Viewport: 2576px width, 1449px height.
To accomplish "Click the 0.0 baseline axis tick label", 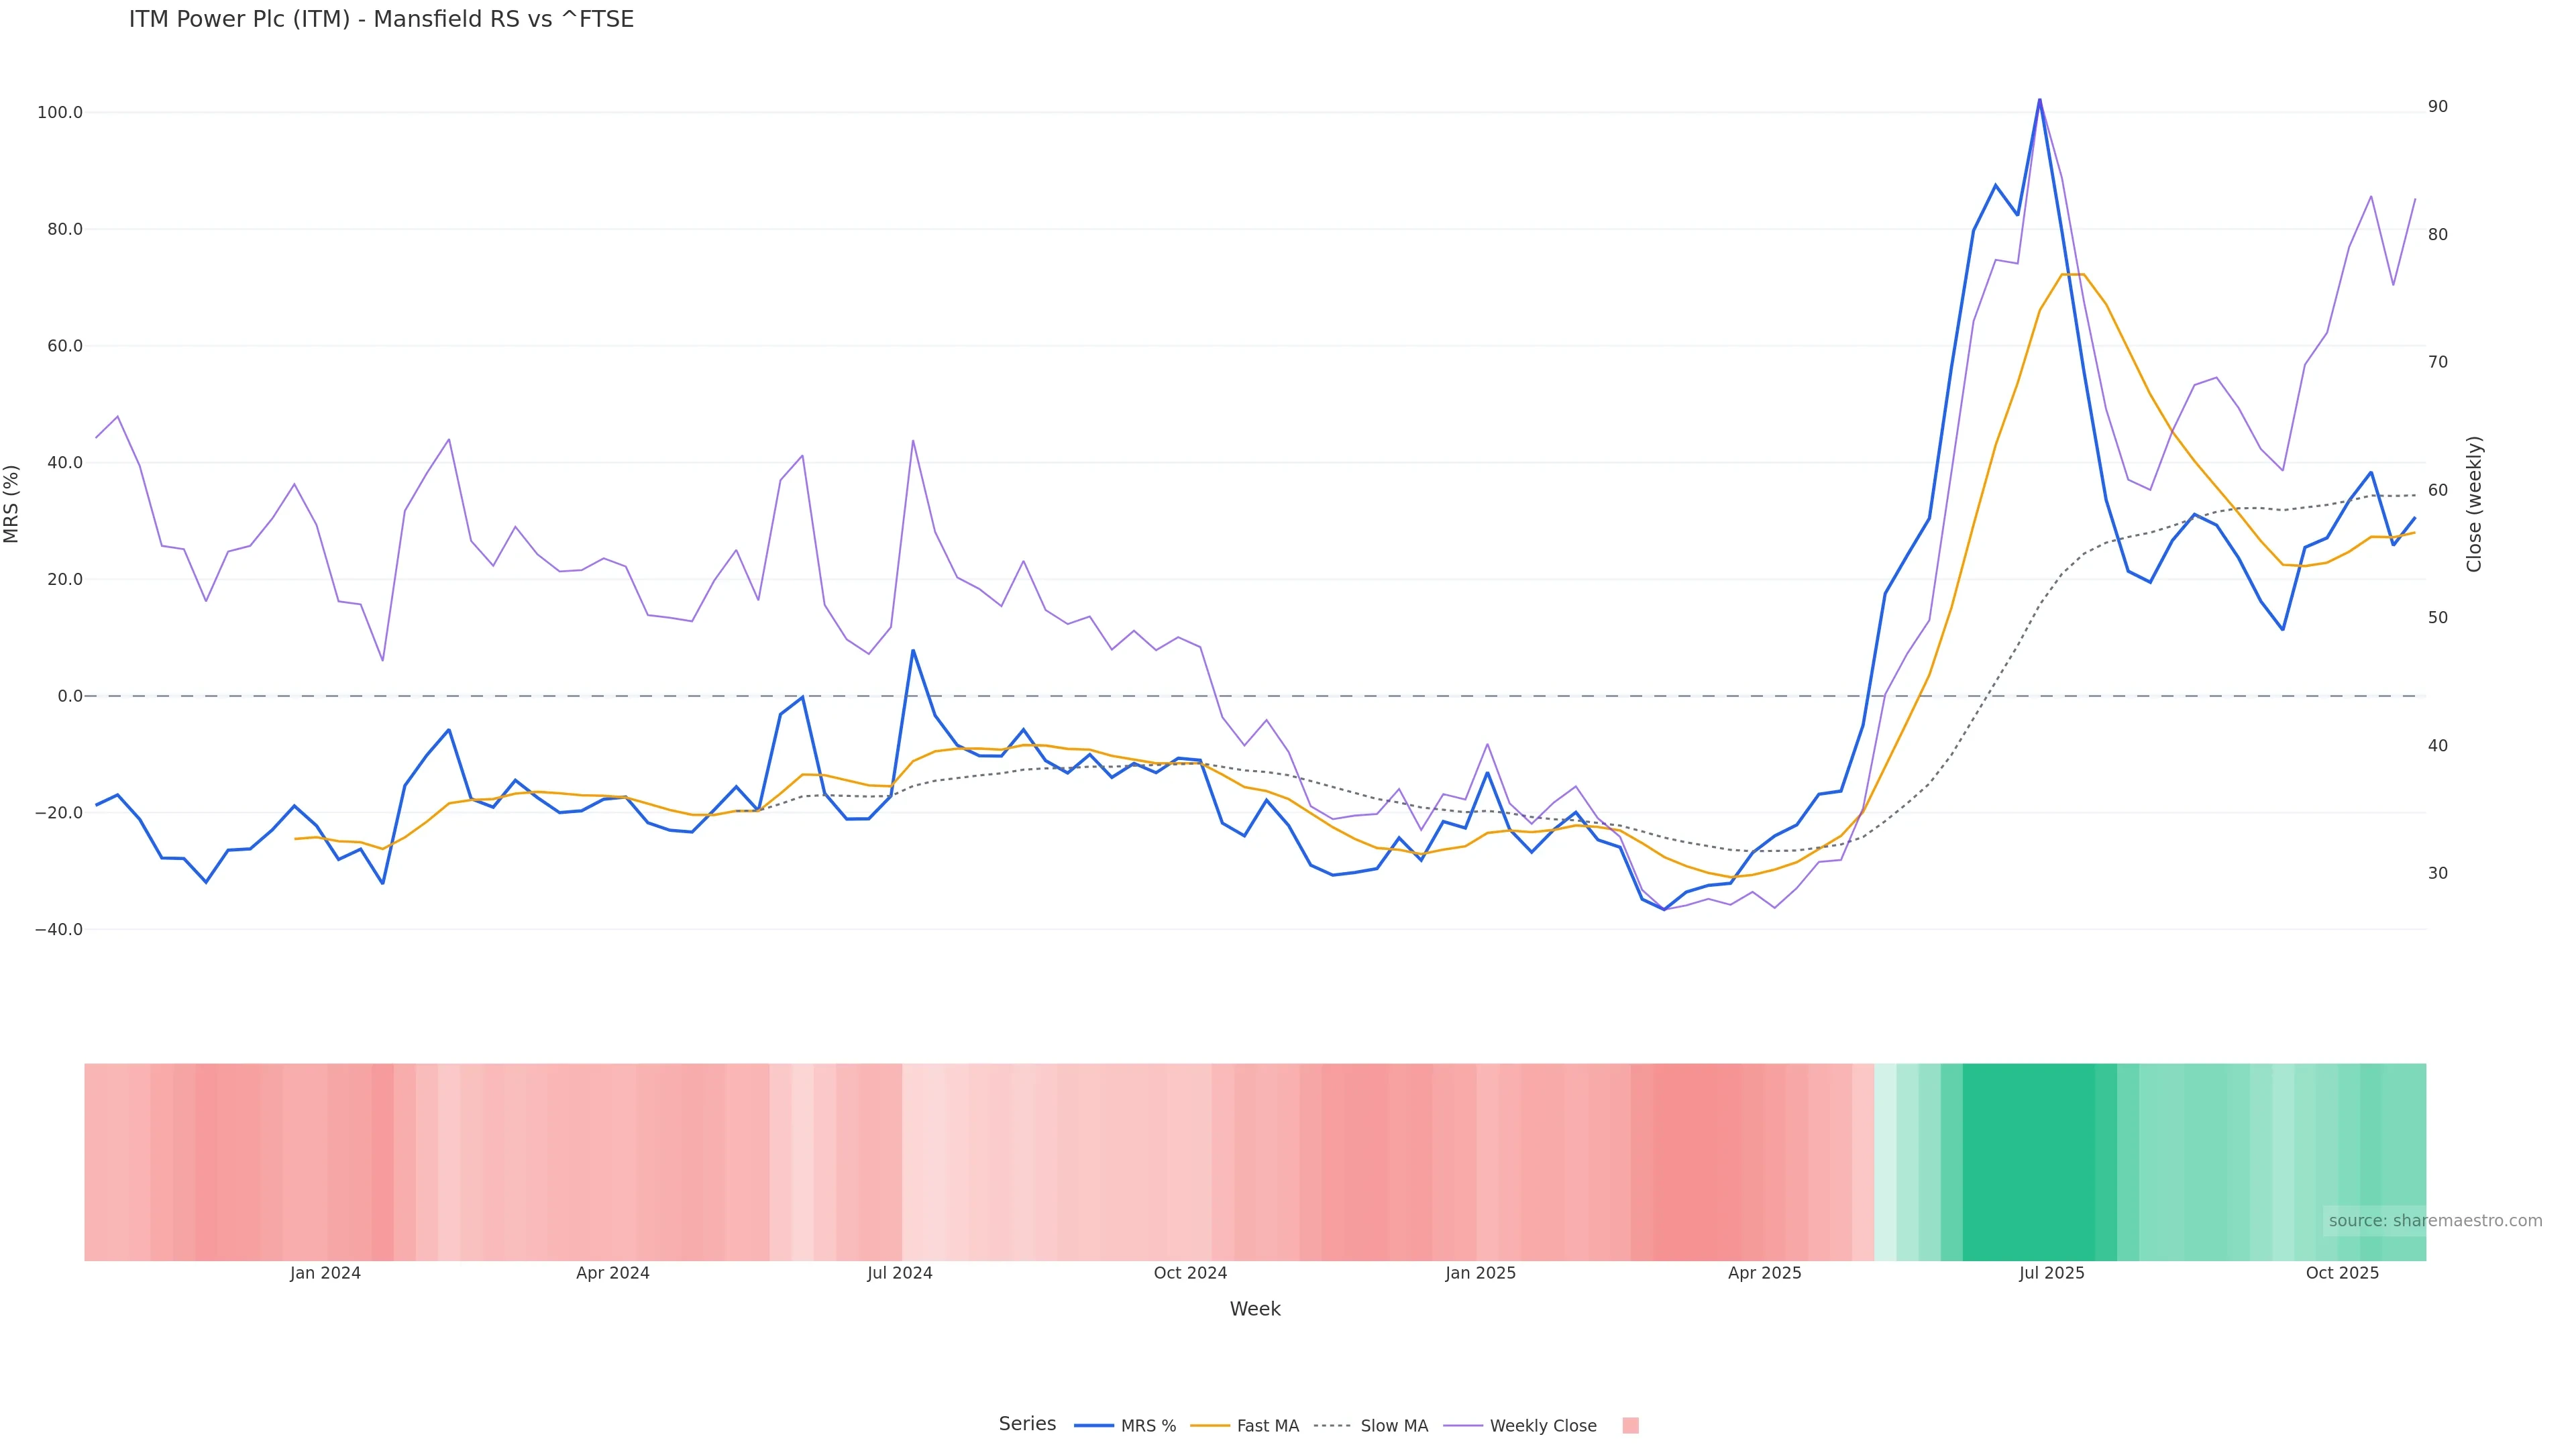I will click(70, 696).
